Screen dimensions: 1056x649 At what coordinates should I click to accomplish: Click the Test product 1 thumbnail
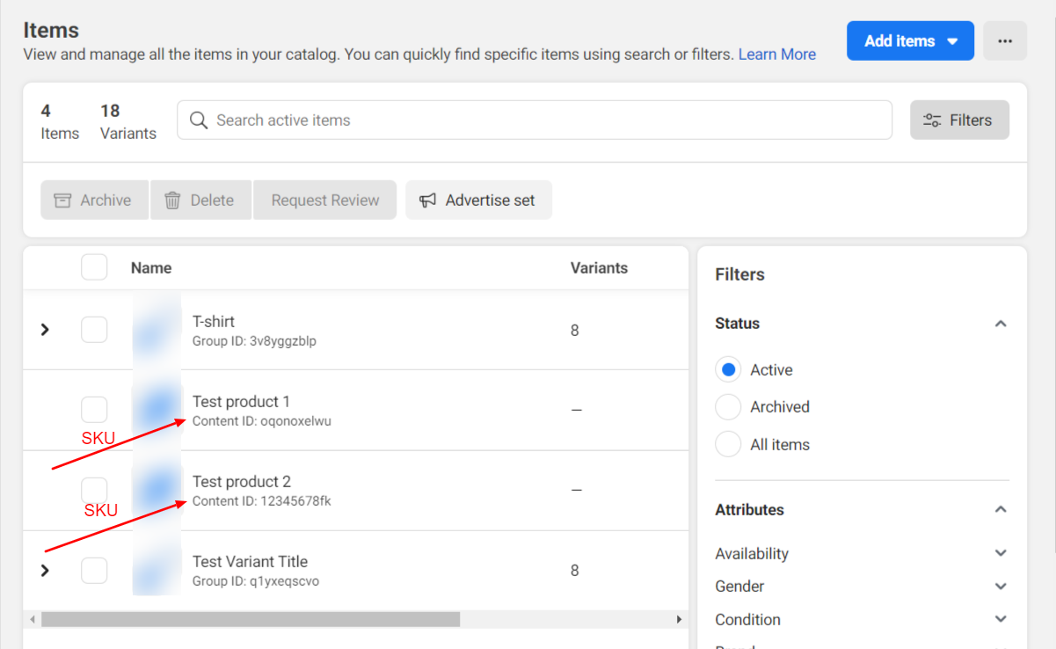tap(157, 410)
